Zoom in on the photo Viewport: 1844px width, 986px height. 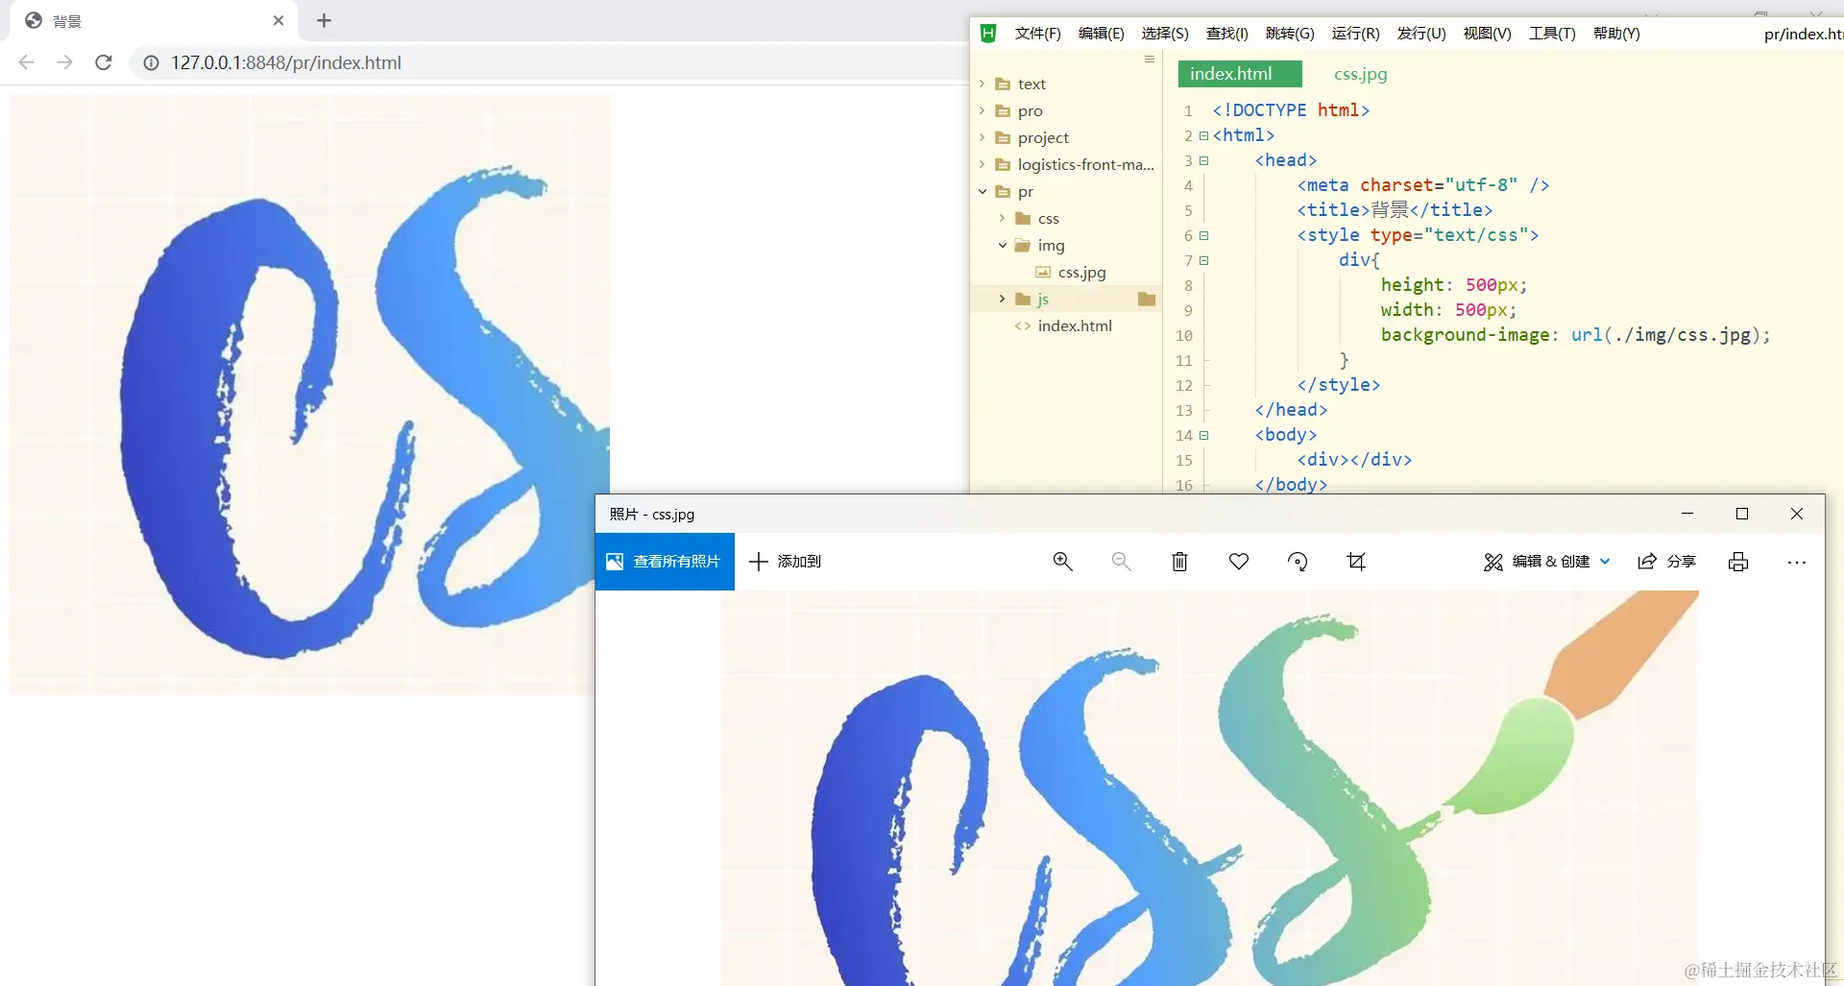point(1062,562)
